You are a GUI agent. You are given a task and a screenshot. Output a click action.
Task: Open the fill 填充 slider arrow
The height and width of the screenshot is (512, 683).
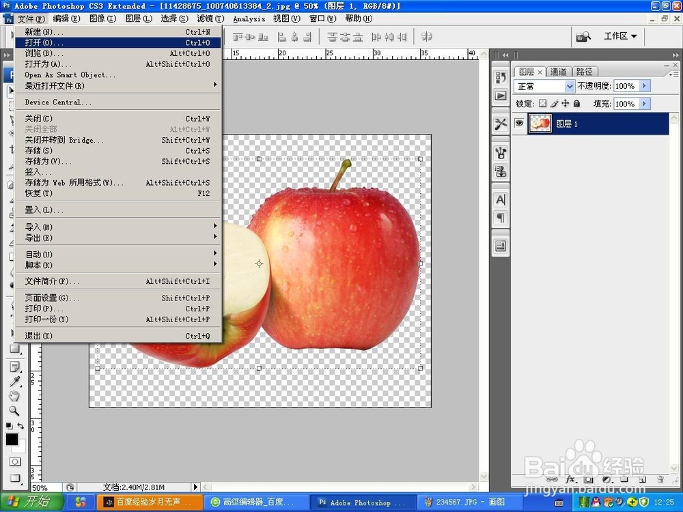pos(645,104)
